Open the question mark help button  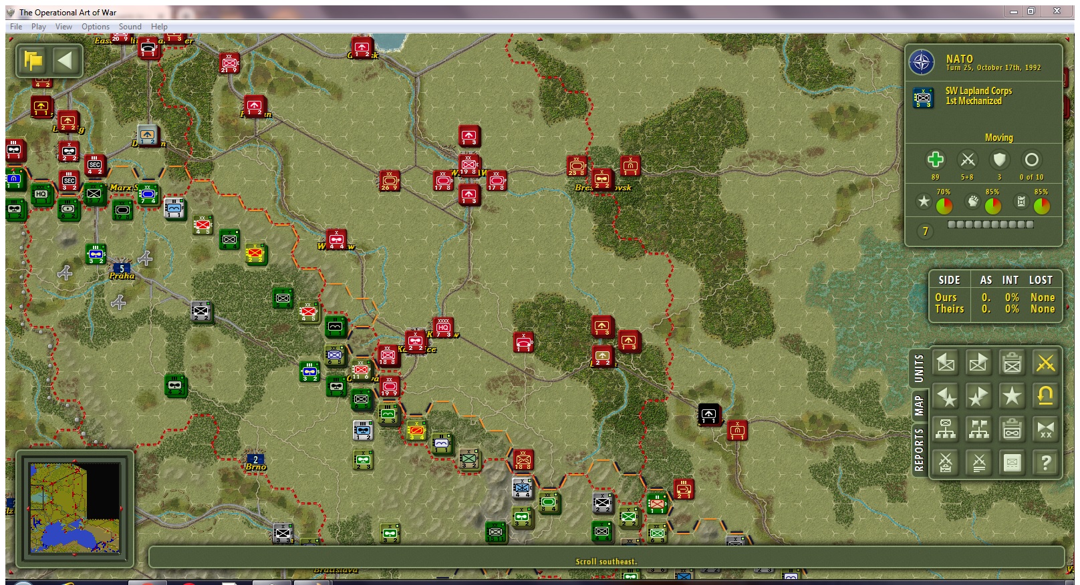point(1045,462)
